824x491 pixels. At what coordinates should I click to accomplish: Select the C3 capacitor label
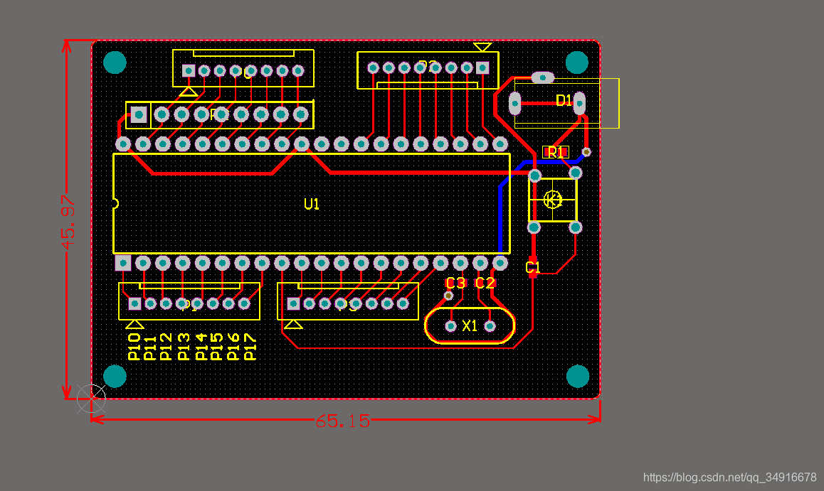pos(455,284)
